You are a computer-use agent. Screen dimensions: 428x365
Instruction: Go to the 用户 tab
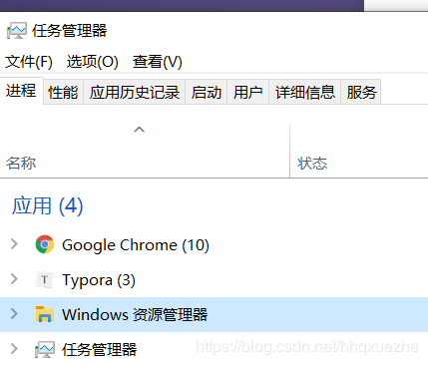(x=248, y=92)
